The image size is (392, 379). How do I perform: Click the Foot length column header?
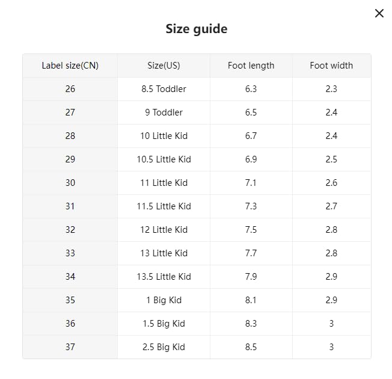(x=251, y=66)
